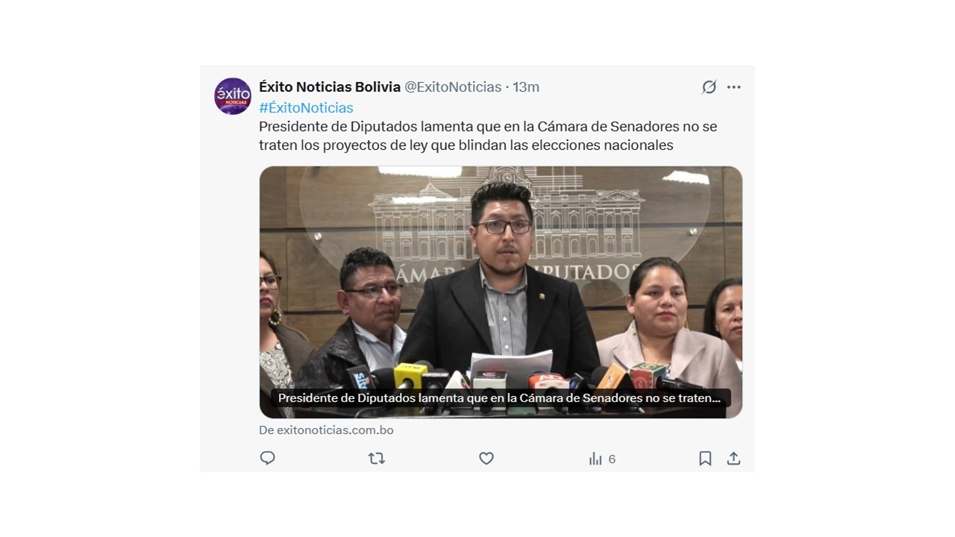The height and width of the screenshot is (537, 955).
Task: Visit the @ExitoNoticias handle
Action: (453, 87)
